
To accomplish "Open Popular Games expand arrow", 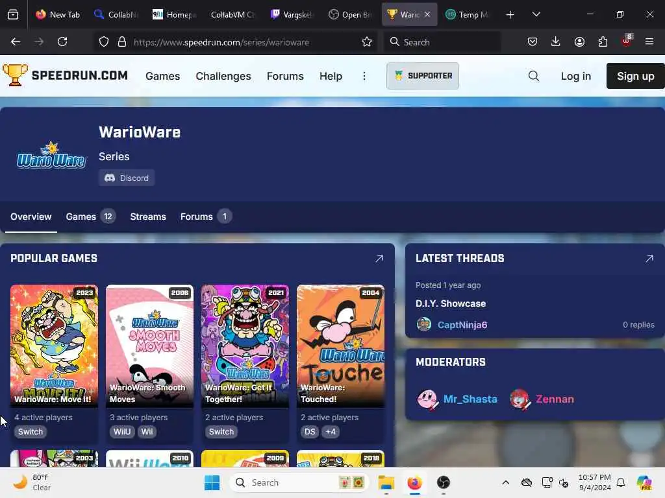I will click(x=379, y=258).
